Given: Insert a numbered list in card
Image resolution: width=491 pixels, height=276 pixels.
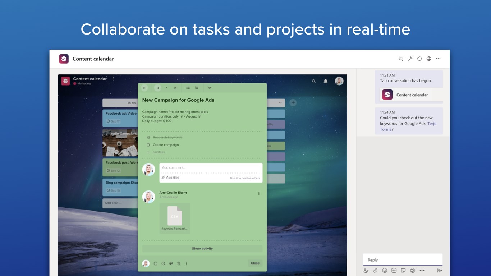Looking at the screenshot, I should pos(197,88).
